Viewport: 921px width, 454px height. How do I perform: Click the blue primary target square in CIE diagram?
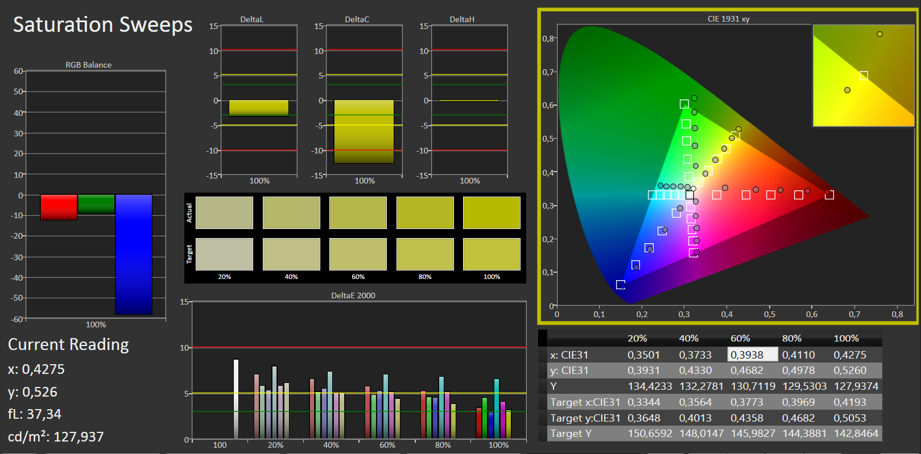621,285
